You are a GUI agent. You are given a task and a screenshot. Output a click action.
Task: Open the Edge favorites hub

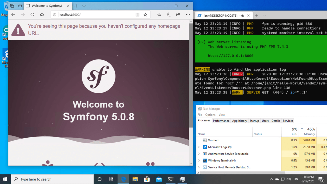159,15
